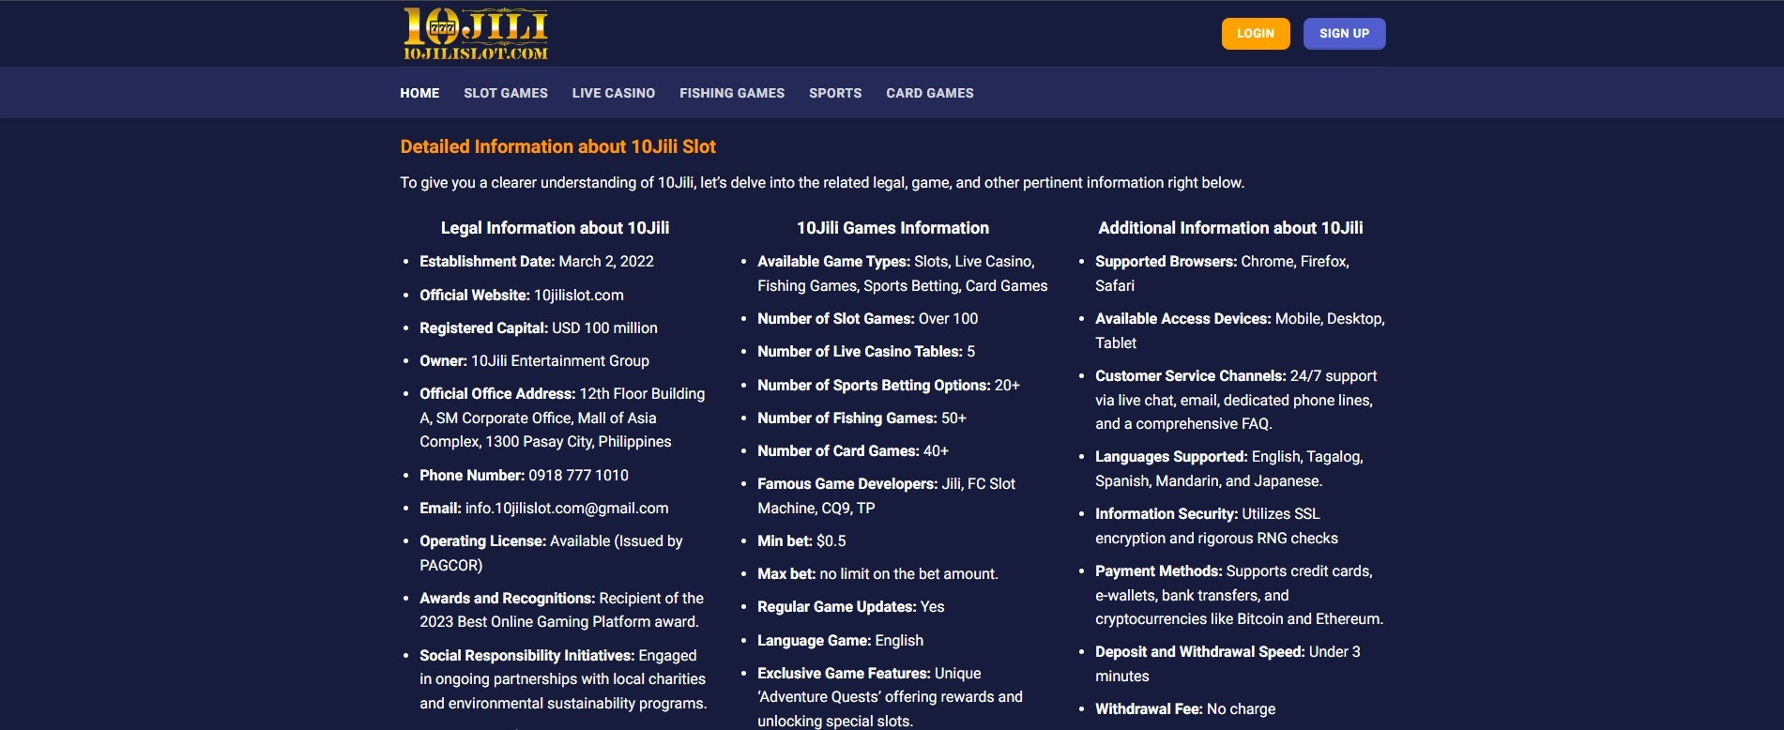
Task: Click 'Number of Card Games: 40+'
Action: click(853, 450)
